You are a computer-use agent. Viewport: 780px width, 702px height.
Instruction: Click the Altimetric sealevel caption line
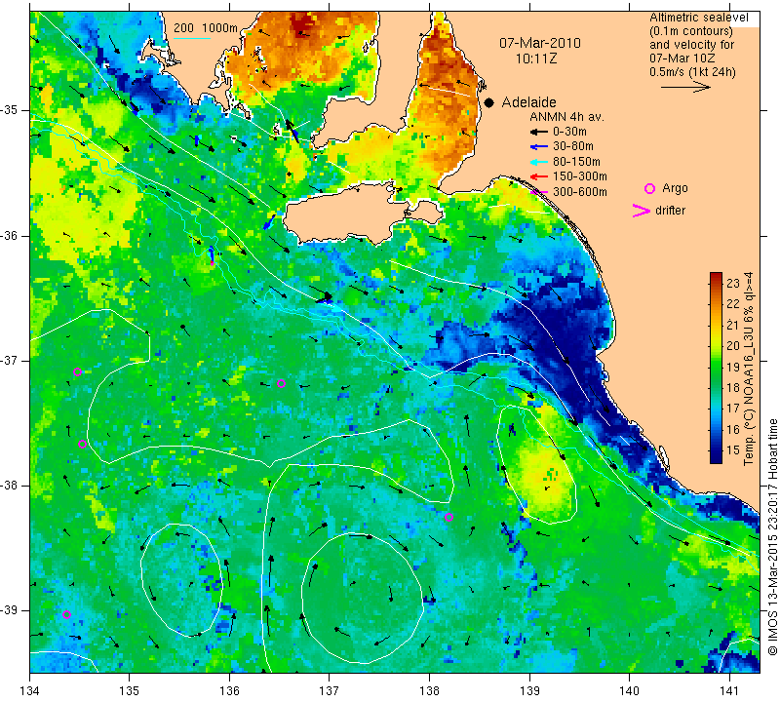[x=699, y=18]
